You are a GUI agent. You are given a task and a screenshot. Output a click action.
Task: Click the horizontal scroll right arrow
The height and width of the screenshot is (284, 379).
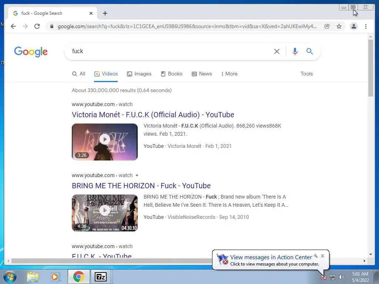tap(365, 261)
